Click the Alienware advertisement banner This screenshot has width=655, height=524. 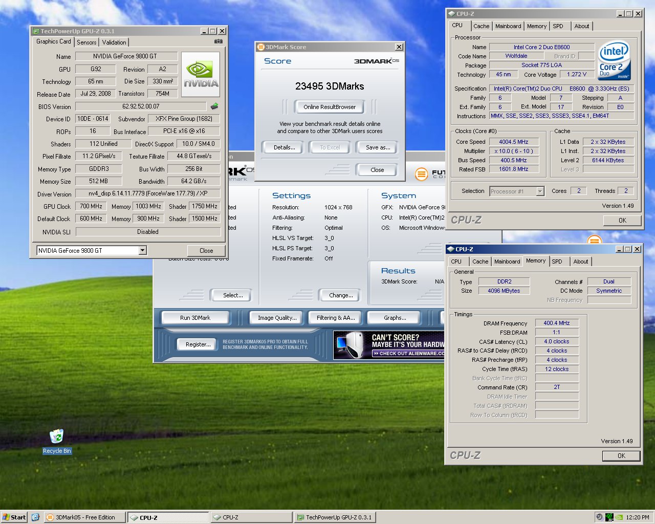389,344
